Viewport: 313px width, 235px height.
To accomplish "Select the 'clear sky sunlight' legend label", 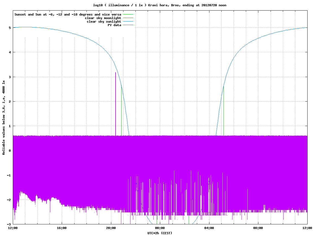I will pyautogui.click(x=104, y=22).
